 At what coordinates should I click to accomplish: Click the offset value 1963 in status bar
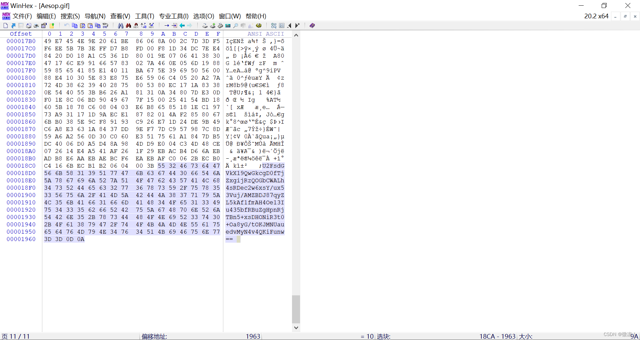253,336
